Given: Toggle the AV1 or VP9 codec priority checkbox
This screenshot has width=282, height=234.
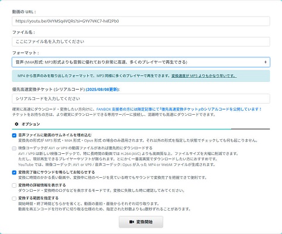Looking at the screenshot, I should click(x=14, y=149).
